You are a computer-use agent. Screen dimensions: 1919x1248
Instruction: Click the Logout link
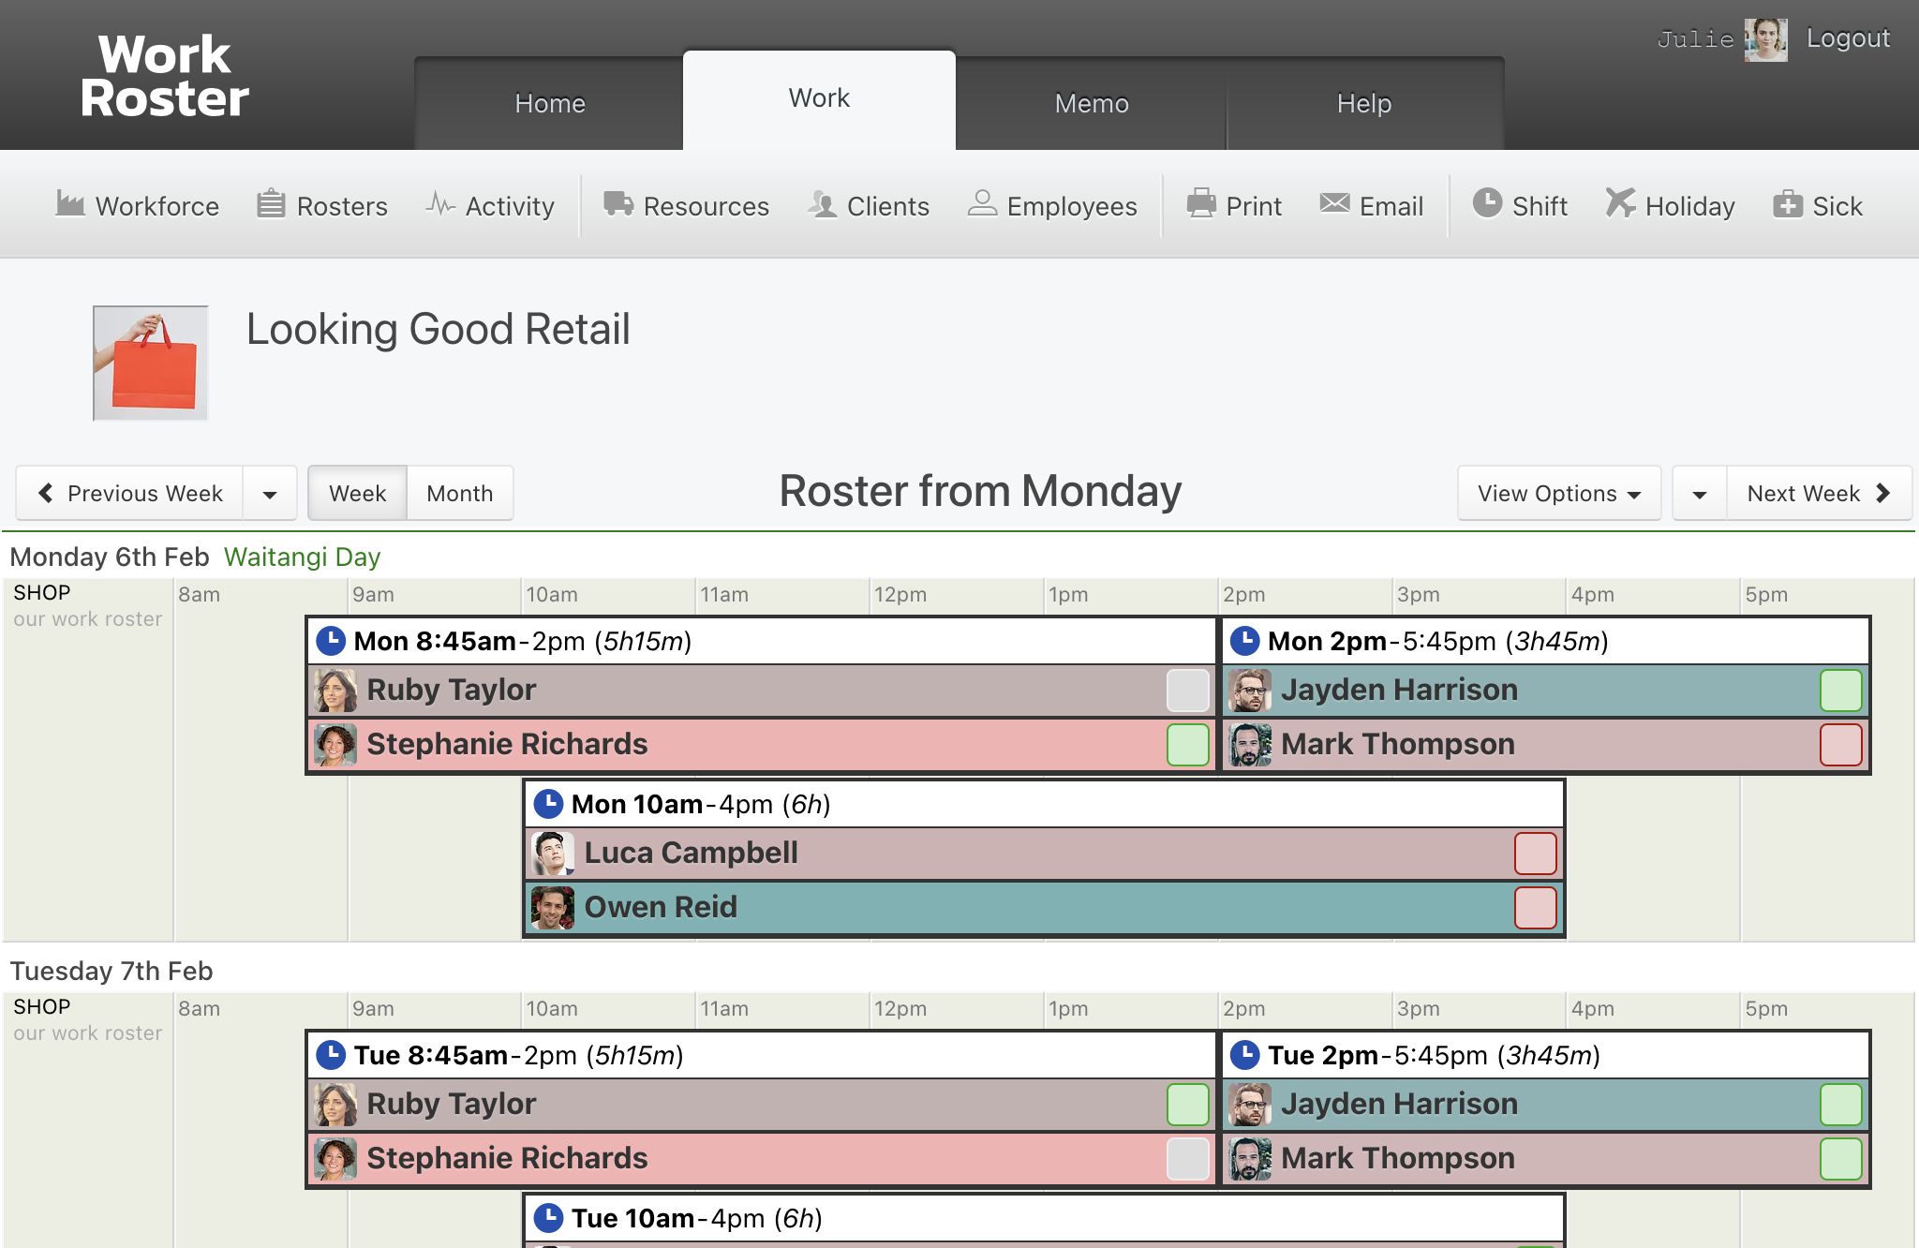[1848, 38]
